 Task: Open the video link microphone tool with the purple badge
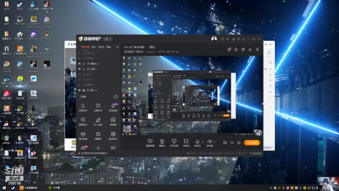[113, 107]
